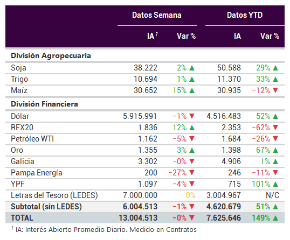Click the TOTAL weekly value 13.004.513
Screen dimensions: 290x240
pos(138,218)
